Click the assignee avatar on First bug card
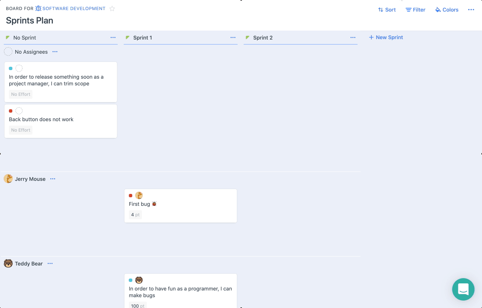 point(139,195)
